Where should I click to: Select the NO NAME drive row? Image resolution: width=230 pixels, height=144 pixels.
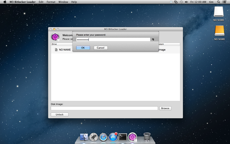[x=115, y=50]
